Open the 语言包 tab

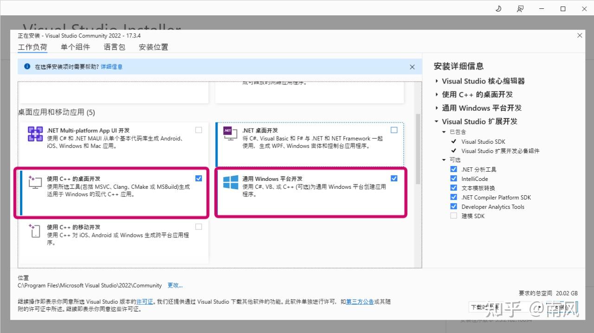pyautogui.click(x=114, y=47)
